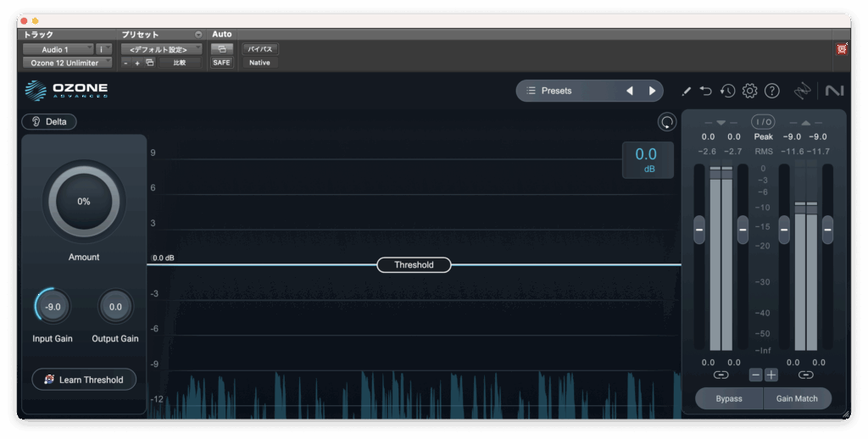Click the pencil rename icon in Ozone header
868x439 pixels.
click(x=687, y=91)
